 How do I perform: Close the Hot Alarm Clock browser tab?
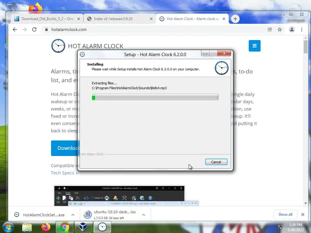click(x=224, y=19)
